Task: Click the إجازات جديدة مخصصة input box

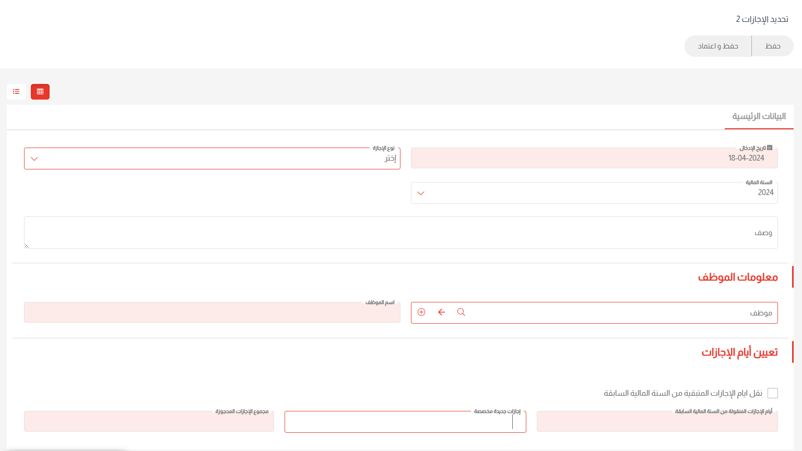Action: (x=405, y=422)
